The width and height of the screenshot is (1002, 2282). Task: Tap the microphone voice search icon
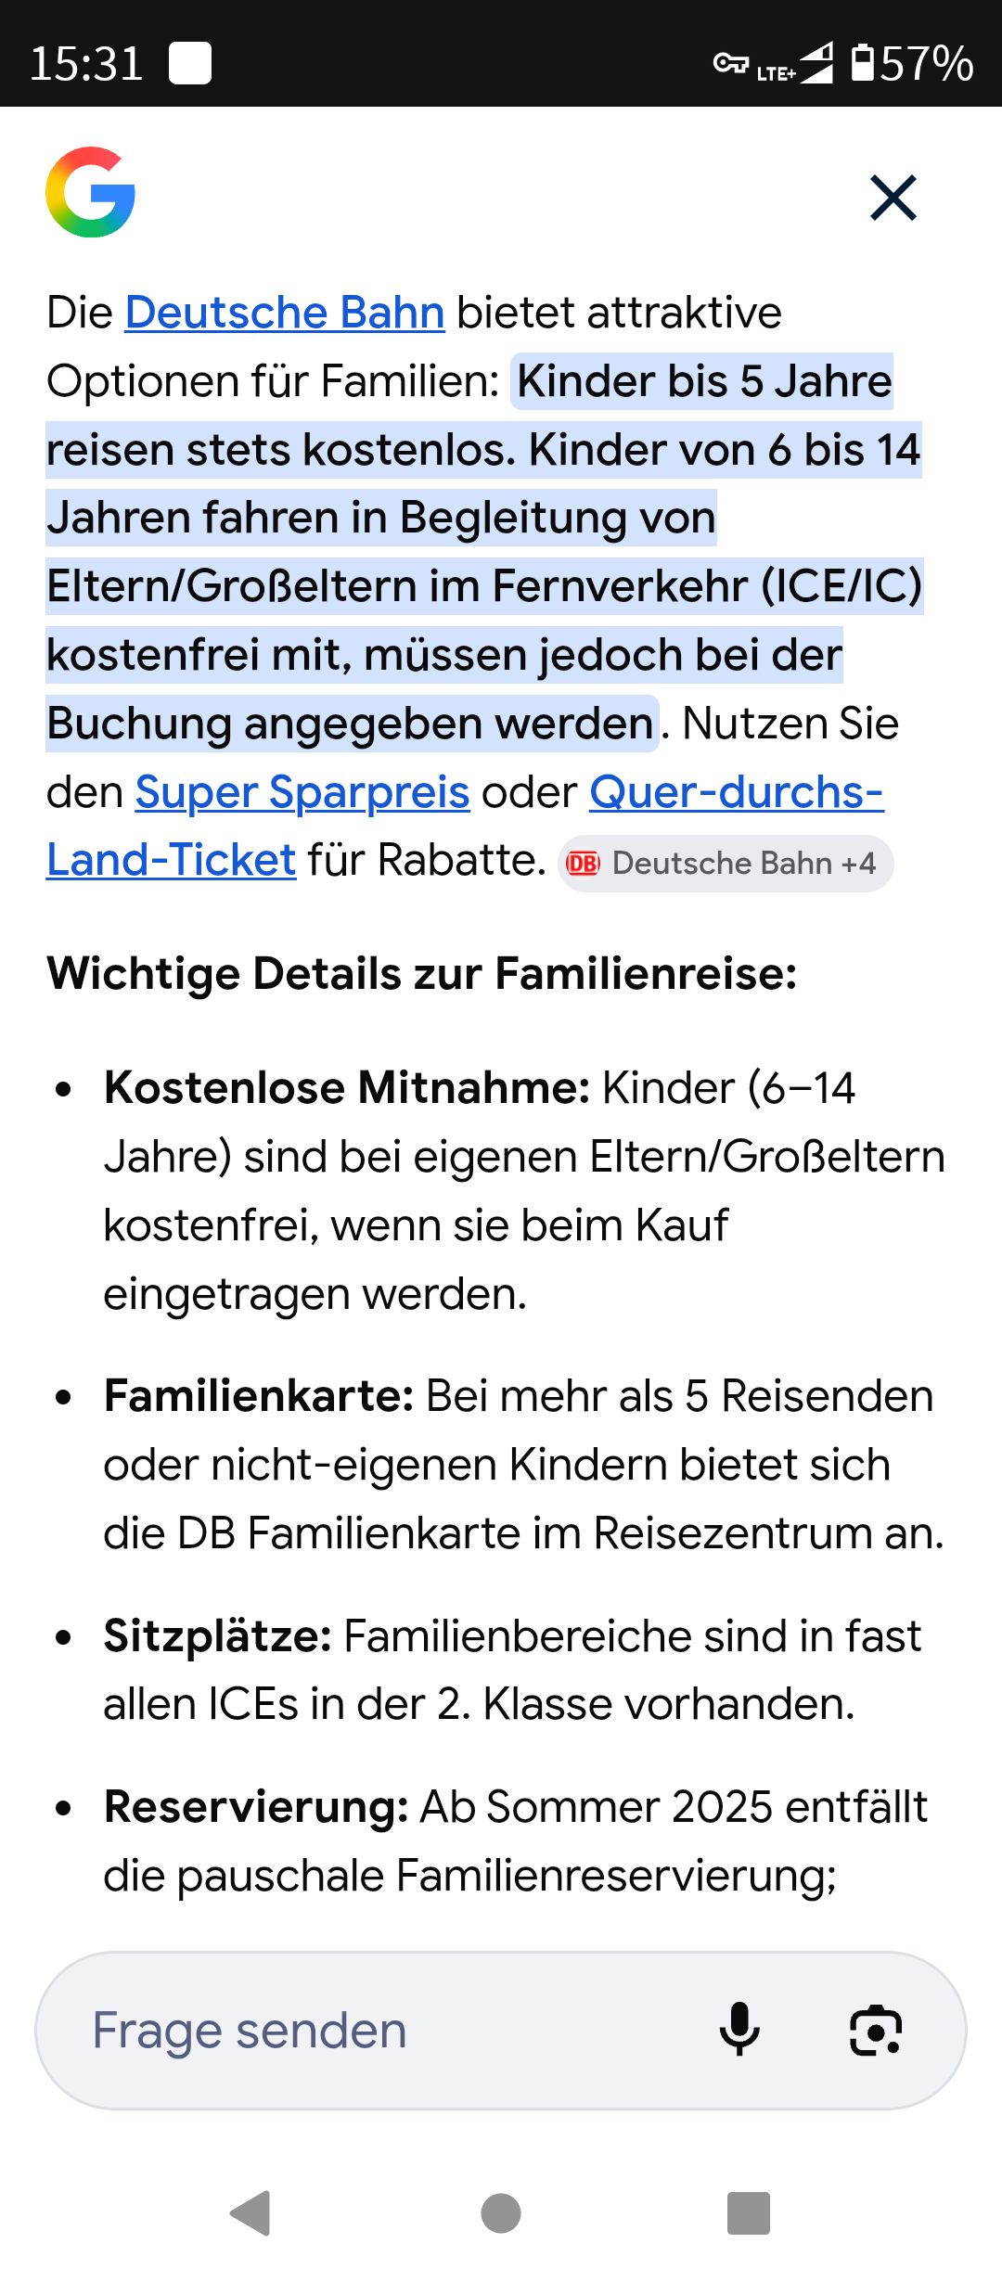coord(739,2030)
